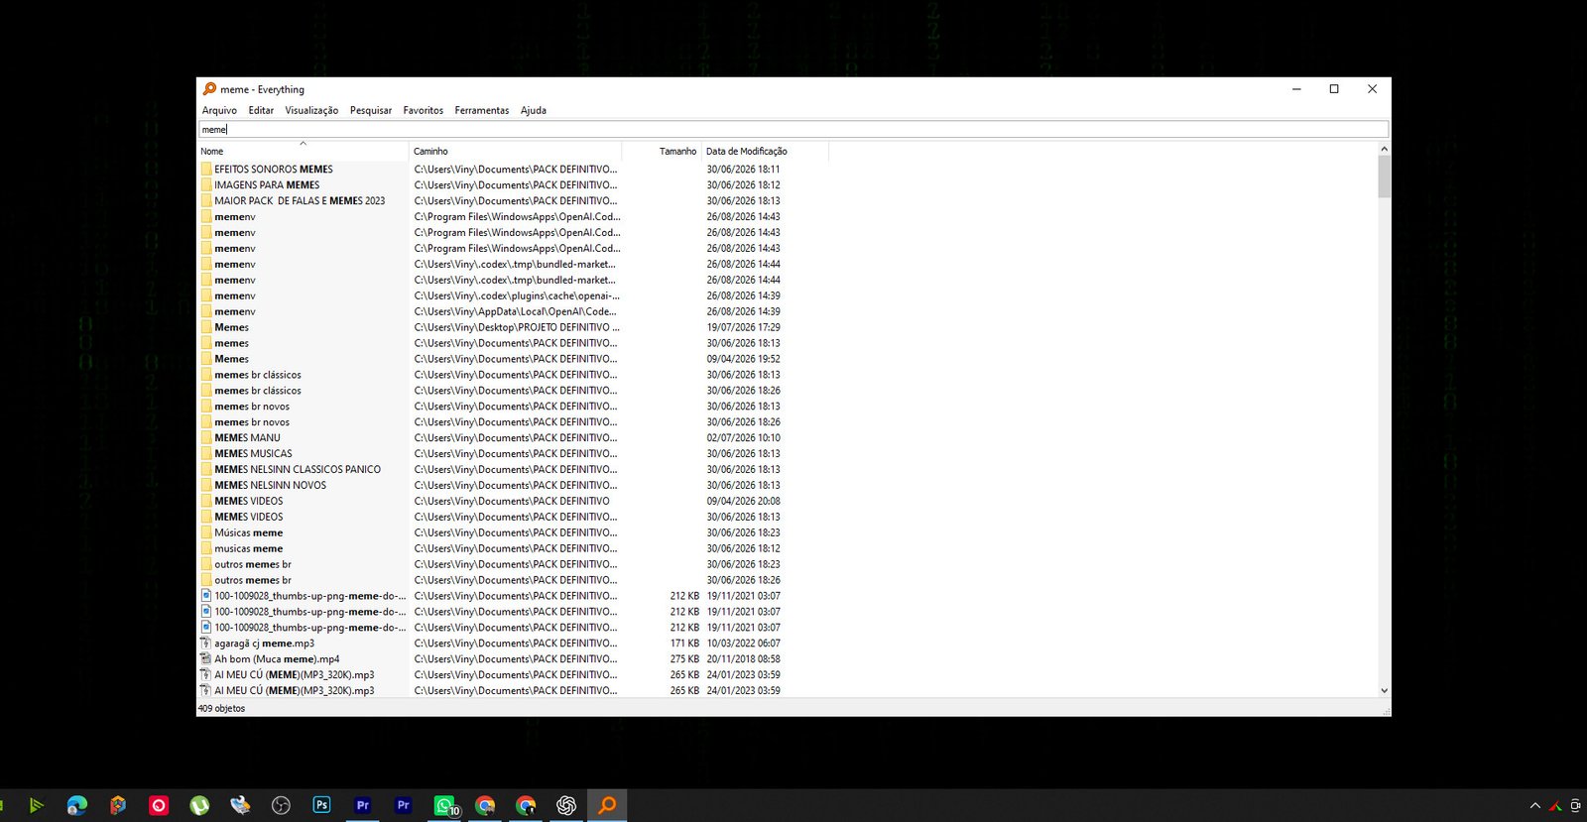The image size is (1587, 822).
Task: Click the date cell '02/07/2026 10:10'
Action: click(x=743, y=438)
